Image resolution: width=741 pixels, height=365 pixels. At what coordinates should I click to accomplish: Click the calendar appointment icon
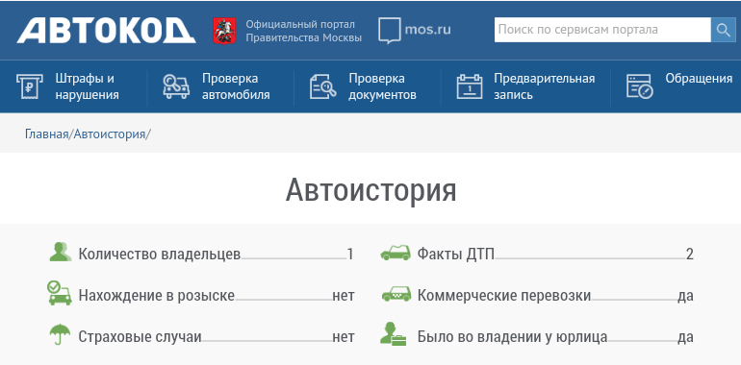[x=470, y=86]
